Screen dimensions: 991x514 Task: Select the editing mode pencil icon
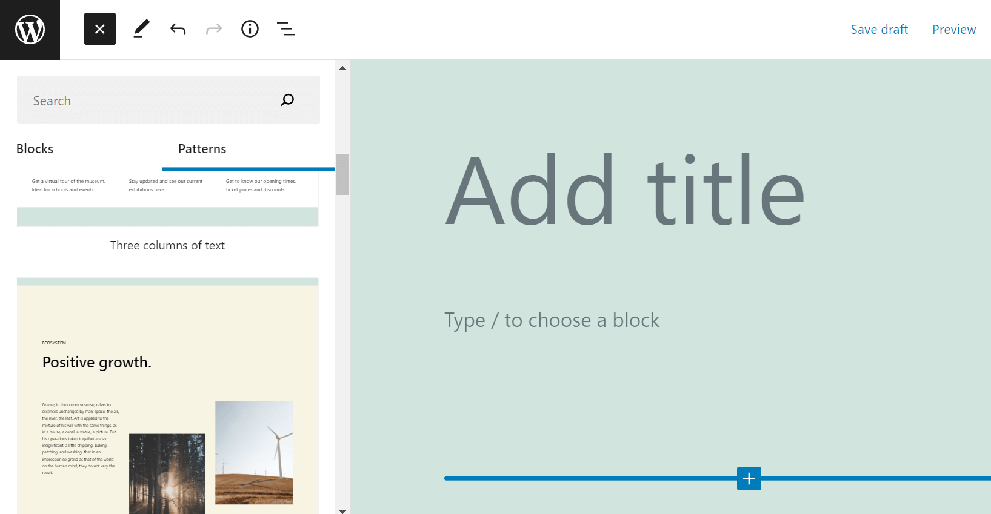[x=141, y=28]
